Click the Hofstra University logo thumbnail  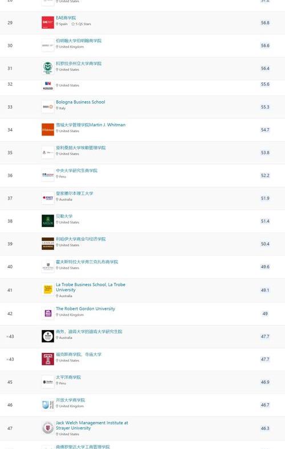48,267
